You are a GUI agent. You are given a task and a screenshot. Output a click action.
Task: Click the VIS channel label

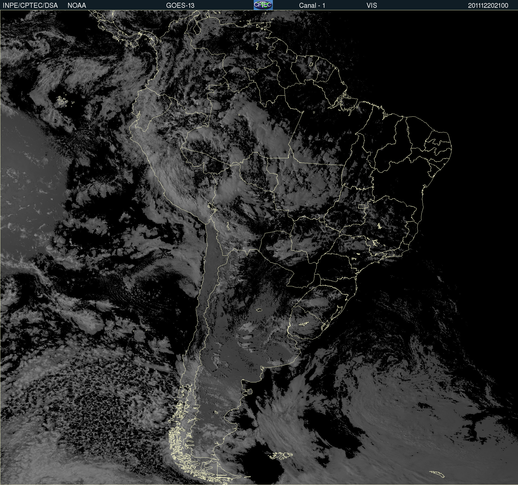coord(371,6)
